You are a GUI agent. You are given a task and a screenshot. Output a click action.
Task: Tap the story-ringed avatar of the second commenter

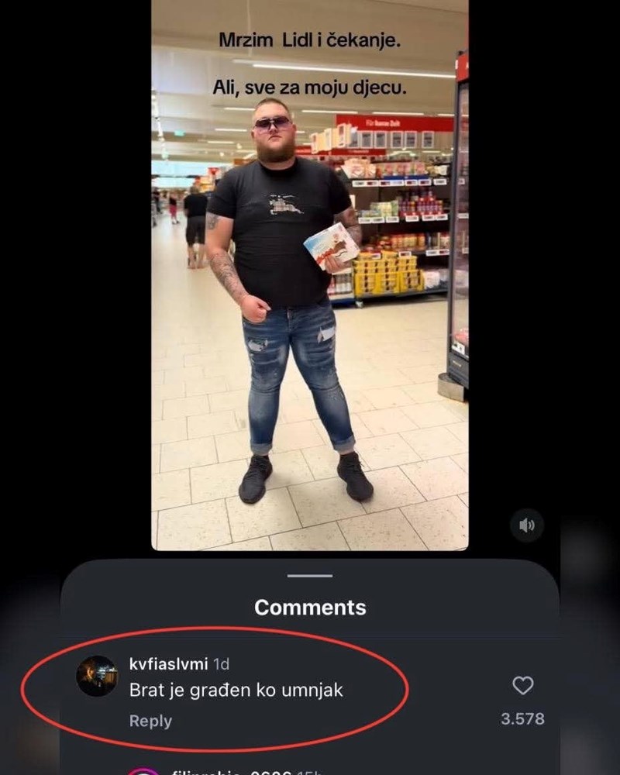click(x=144, y=771)
